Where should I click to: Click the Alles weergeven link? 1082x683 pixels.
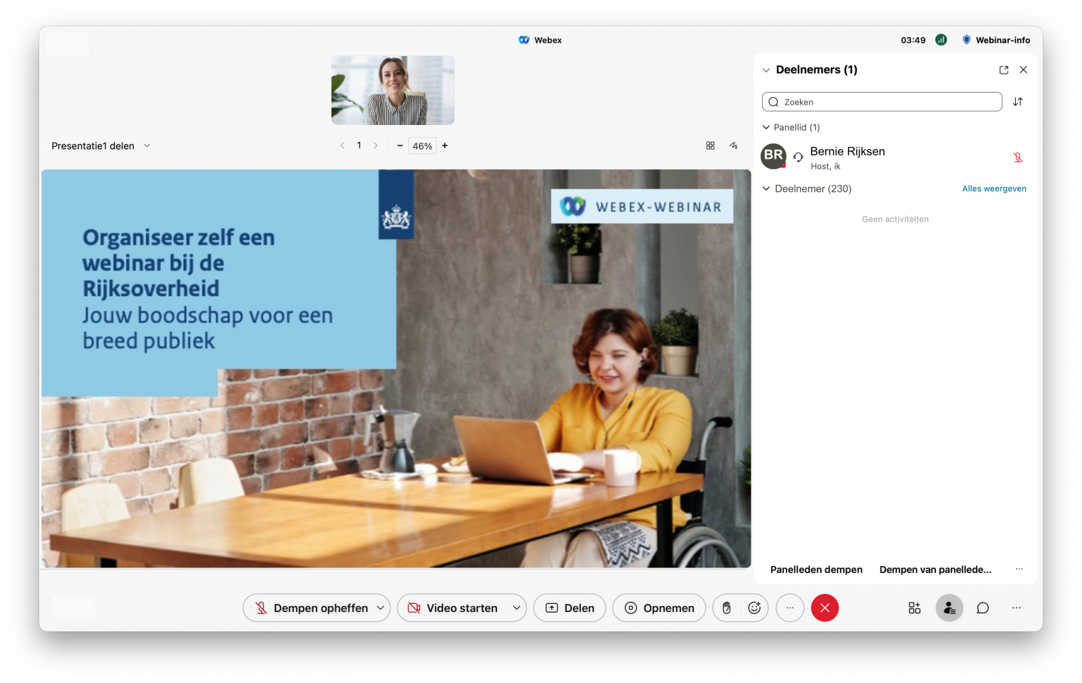click(993, 188)
